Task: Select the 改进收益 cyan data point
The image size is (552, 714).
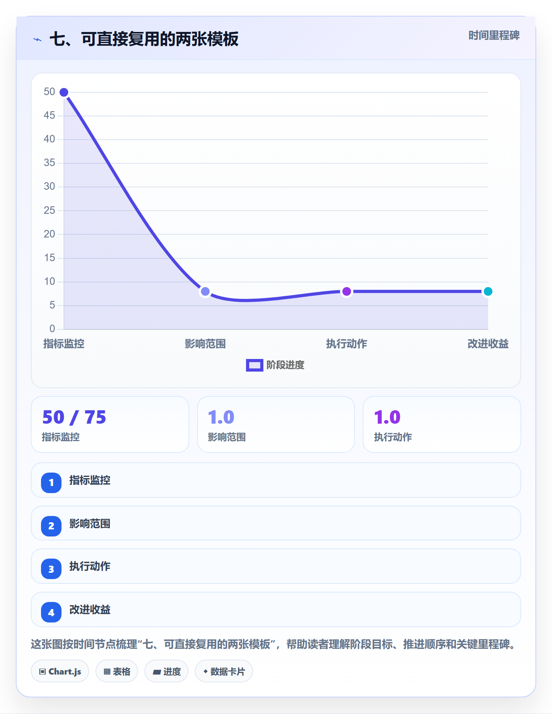Action: pyautogui.click(x=488, y=292)
